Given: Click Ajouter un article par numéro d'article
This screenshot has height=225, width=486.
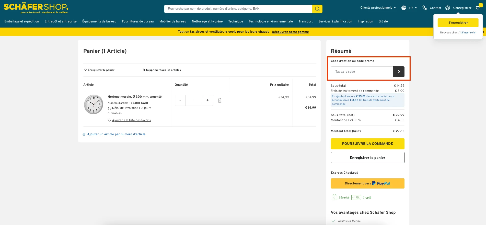Looking at the screenshot, I should point(116,134).
